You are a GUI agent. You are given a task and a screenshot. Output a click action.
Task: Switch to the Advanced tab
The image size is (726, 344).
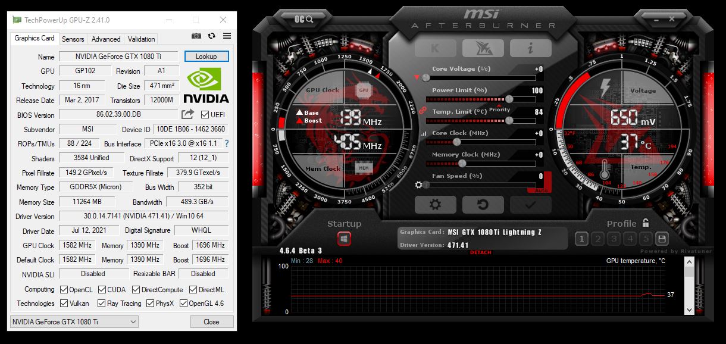[x=106, y=39]
